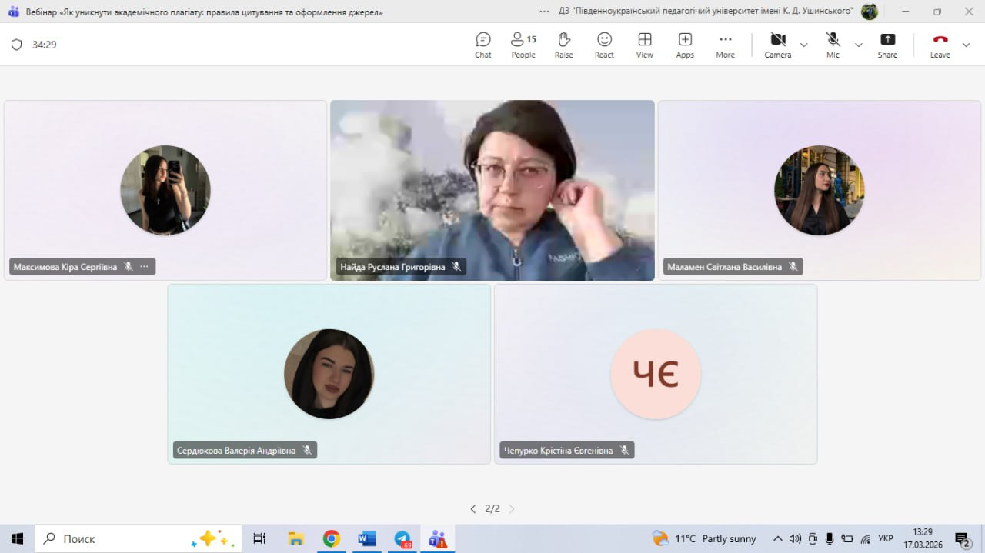
Task: Show the People participants list
Action: (x=523, y=45)
